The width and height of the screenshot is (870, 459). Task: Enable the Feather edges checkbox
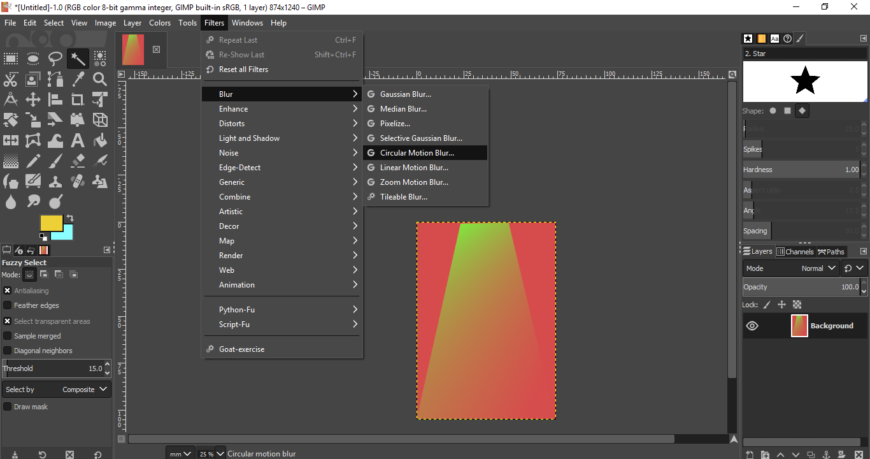[8, 305]
